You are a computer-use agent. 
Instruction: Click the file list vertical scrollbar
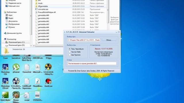coord(108,12)
